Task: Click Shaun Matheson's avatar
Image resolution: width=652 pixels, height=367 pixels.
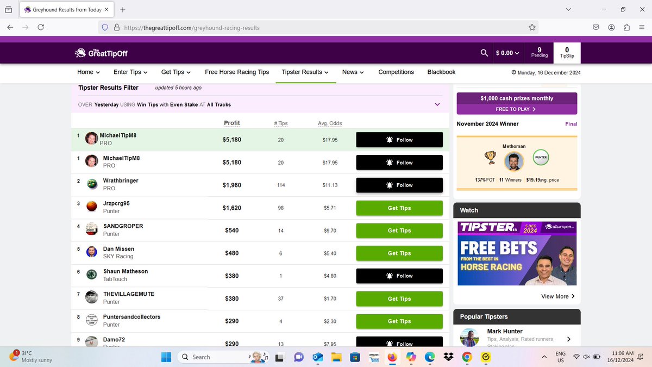Action: 92,275
